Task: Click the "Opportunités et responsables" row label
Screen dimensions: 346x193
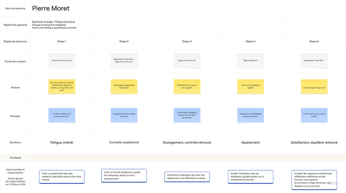Action: coord(15,171)
